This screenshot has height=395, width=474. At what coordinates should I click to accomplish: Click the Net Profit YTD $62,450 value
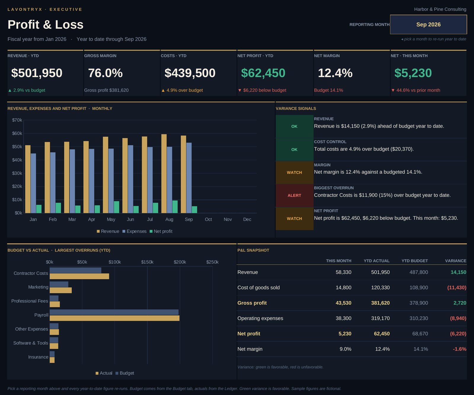[x=263, y=73]
